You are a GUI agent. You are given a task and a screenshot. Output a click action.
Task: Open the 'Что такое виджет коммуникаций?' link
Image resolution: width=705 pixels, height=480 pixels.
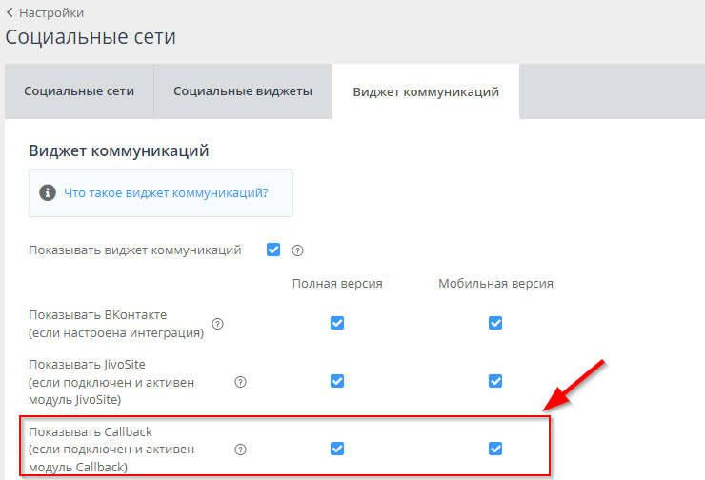click(166, 192)
